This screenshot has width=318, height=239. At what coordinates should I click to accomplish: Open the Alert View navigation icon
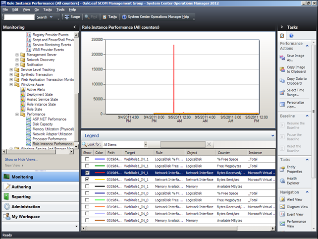(x=282, y=199)
